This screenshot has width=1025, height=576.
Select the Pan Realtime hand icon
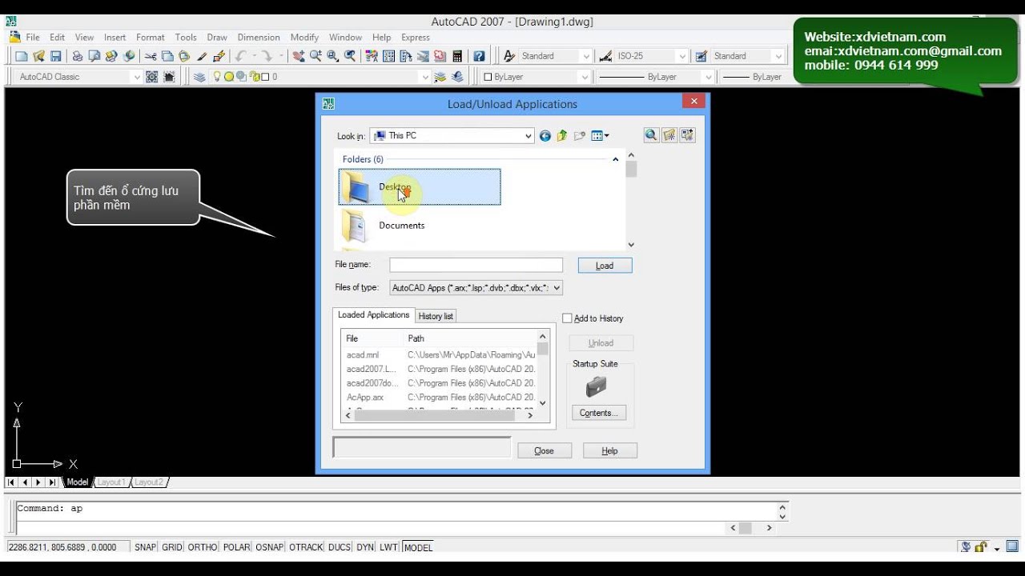point(299,56)
